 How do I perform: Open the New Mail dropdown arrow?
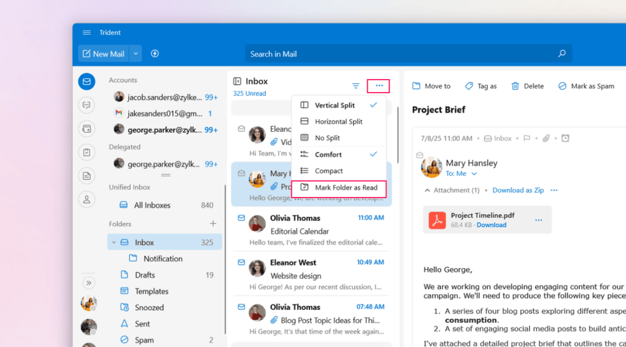click(x=136, y=53)
